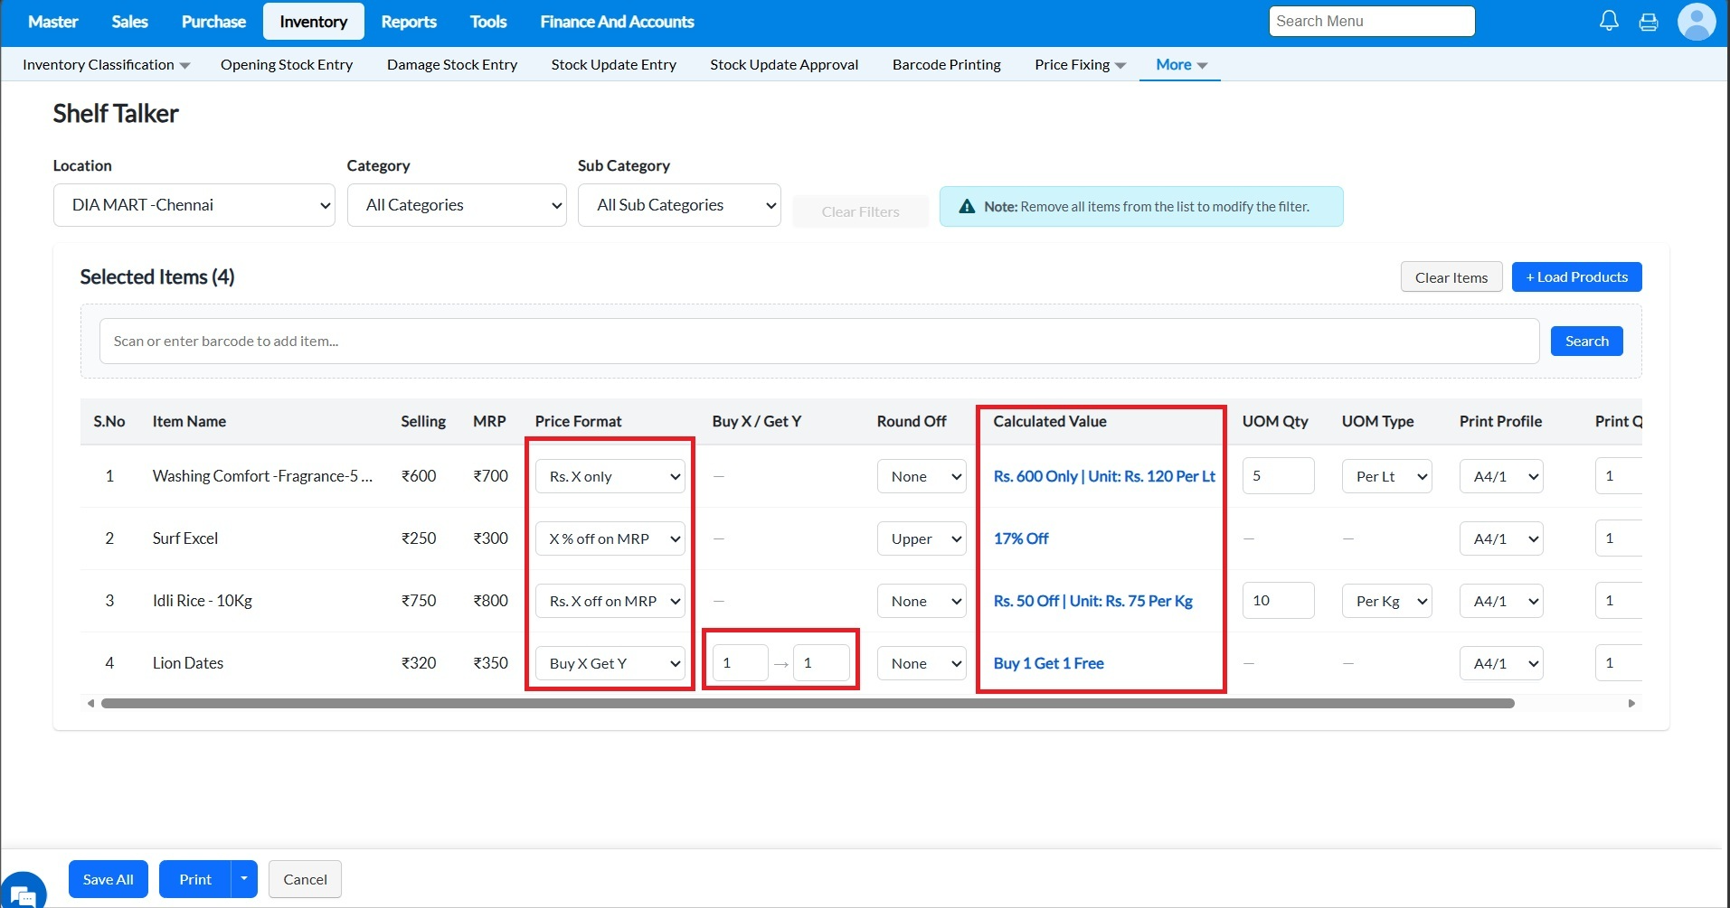Change Surf Excel price format dropdown

click(x=610, y=538)
